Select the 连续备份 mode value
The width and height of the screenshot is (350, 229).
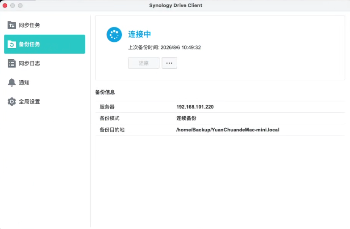186,119
